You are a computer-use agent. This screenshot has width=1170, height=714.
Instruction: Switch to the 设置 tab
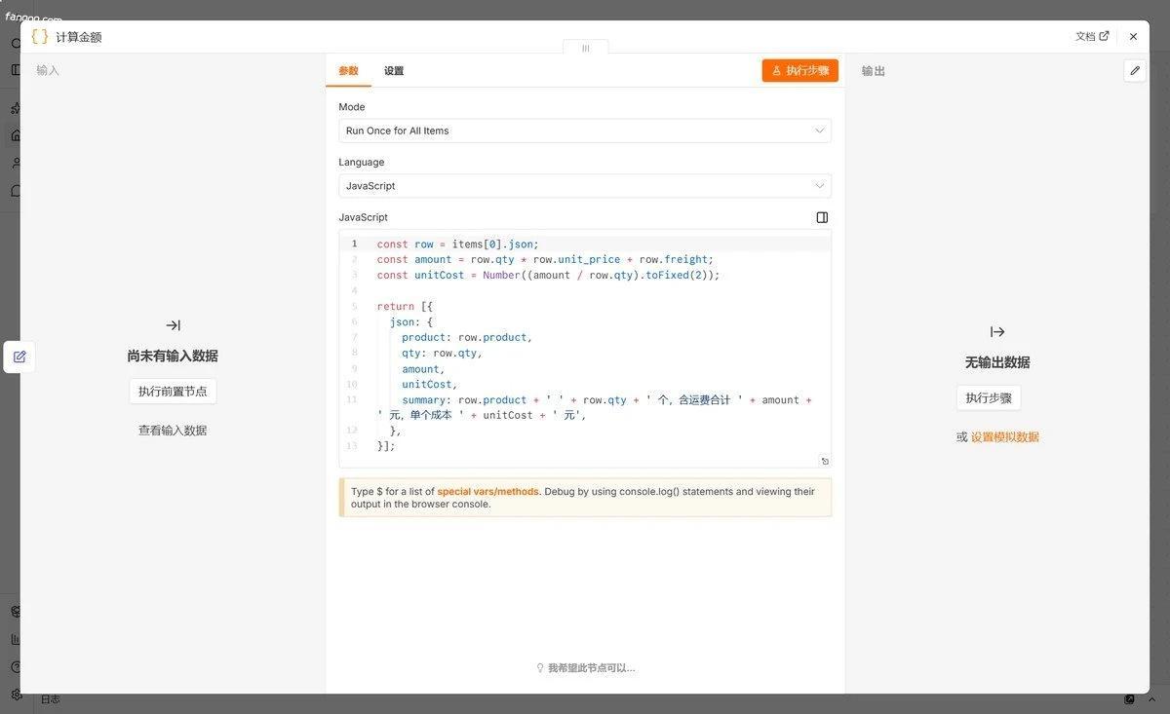click(394, 71)
